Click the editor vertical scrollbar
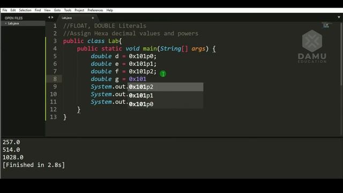Screen dimensions: 343x193 tap(341, 54)
